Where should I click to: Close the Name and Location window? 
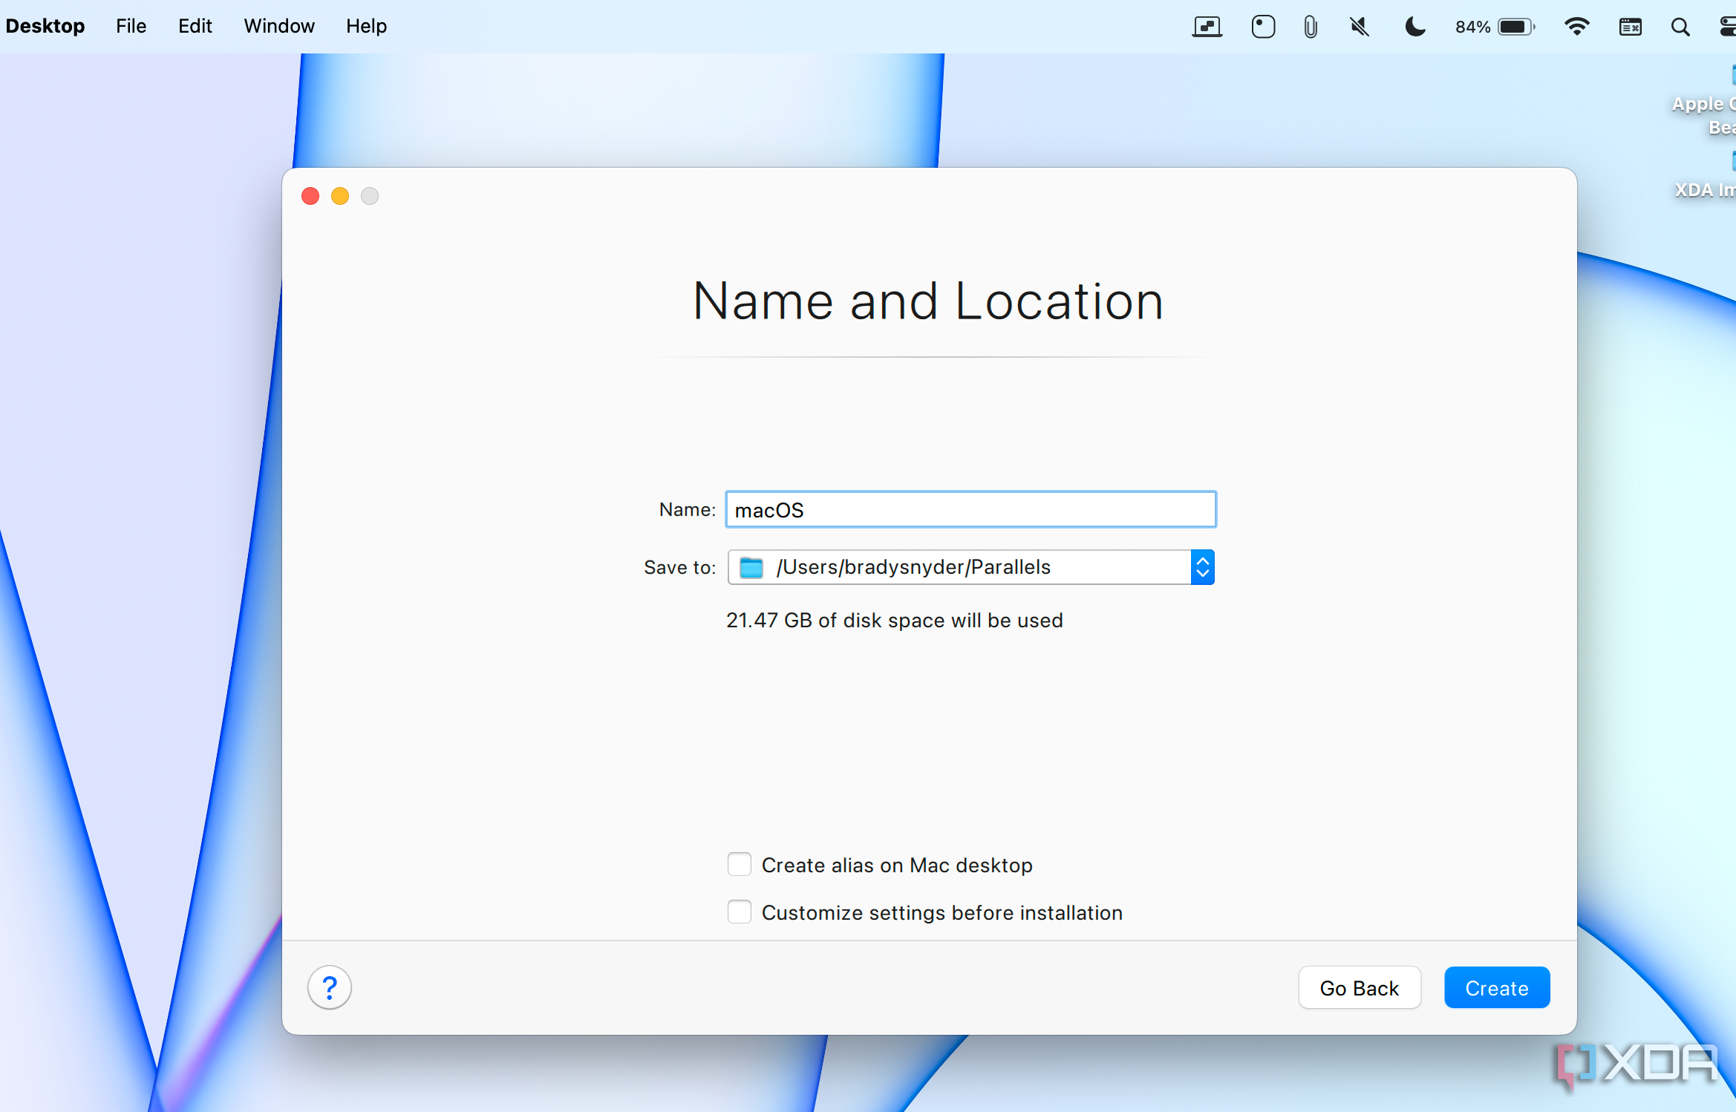[x=310, y=196]
